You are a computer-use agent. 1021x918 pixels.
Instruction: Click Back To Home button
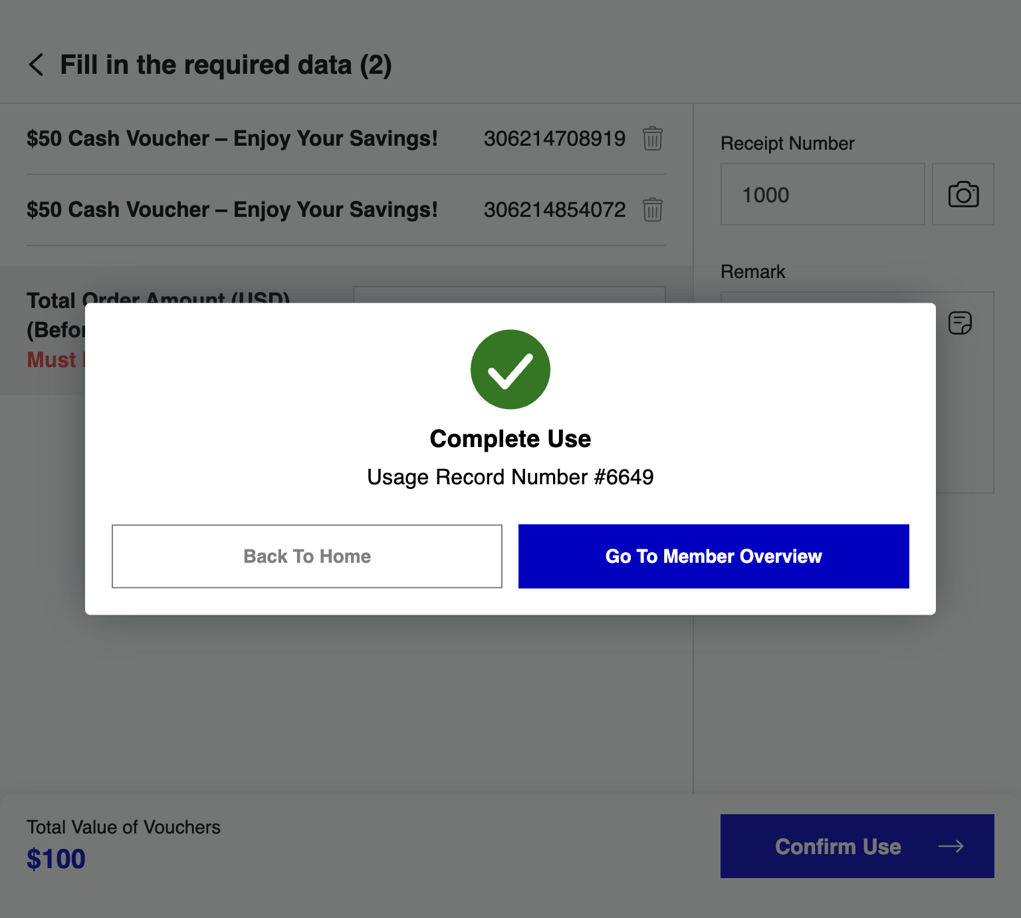(x=307, y=556)
